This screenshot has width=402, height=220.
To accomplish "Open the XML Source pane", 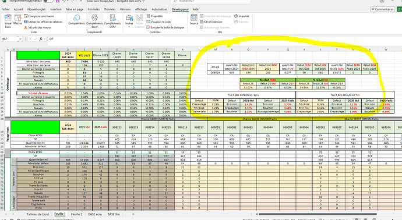I will point(194,20).
